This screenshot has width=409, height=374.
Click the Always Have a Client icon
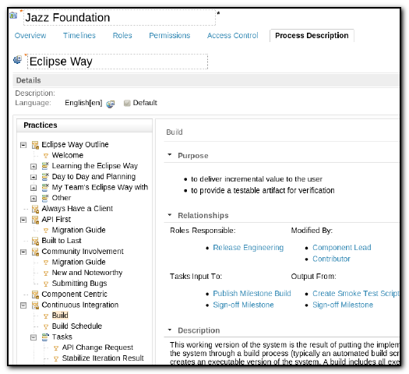pyautogui.click(x=35, y=209)
